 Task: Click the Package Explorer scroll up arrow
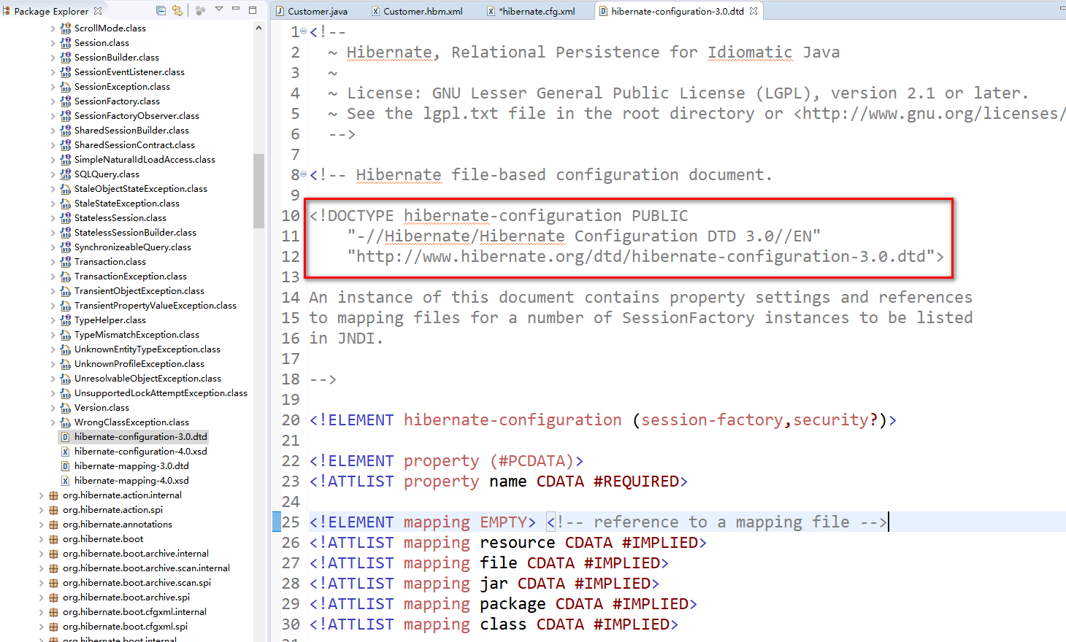pyautogui.click(x=258, y=28)
